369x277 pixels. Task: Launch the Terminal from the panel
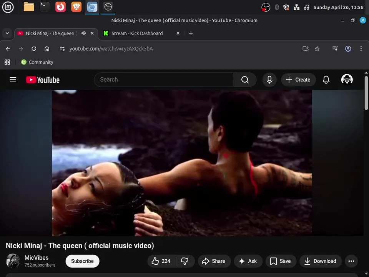tap(45, 7)
